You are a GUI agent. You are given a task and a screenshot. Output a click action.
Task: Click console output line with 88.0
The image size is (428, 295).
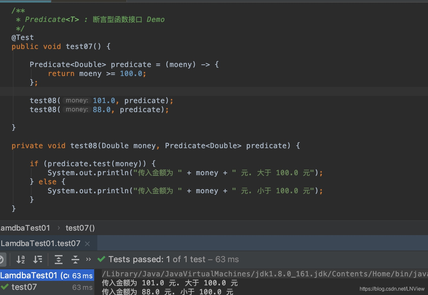coord(168,292)
